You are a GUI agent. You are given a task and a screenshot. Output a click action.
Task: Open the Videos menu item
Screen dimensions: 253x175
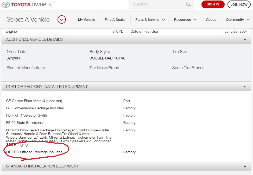tap(211, 20)
